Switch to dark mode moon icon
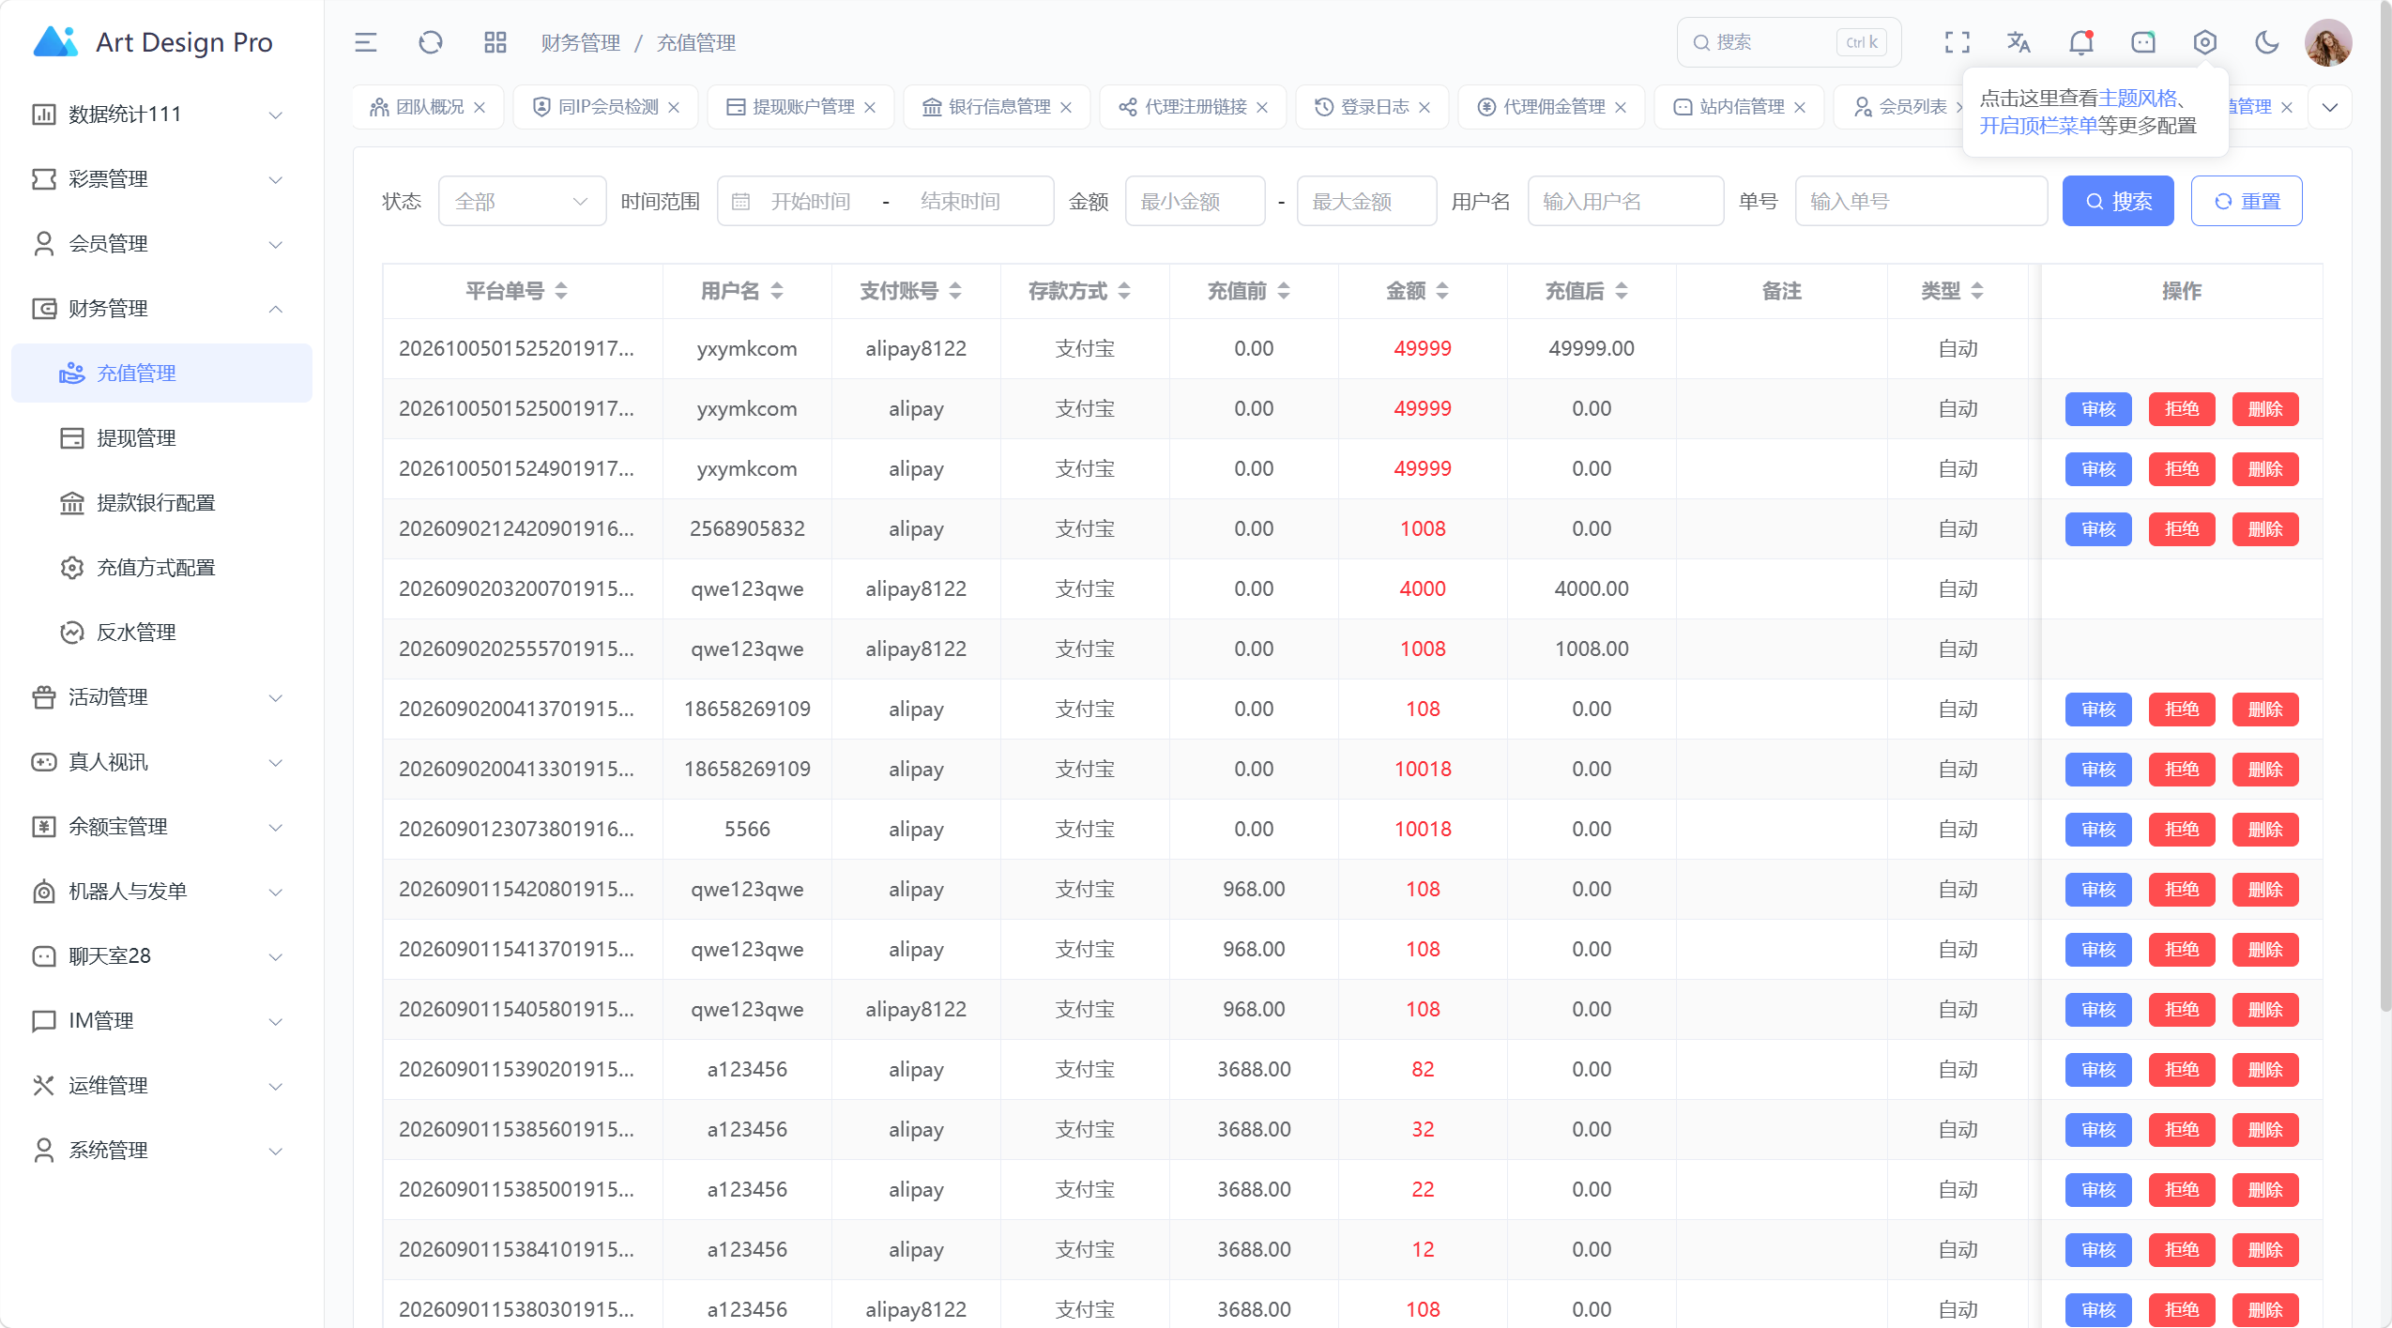Viewport: 2392px width, 1328px height. 2267,42
